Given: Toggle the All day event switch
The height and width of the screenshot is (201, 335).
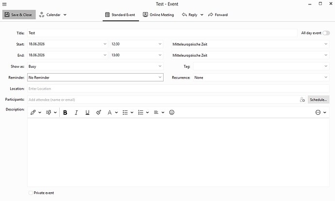Looking at the screenshot, I should [x=326, y=33].
